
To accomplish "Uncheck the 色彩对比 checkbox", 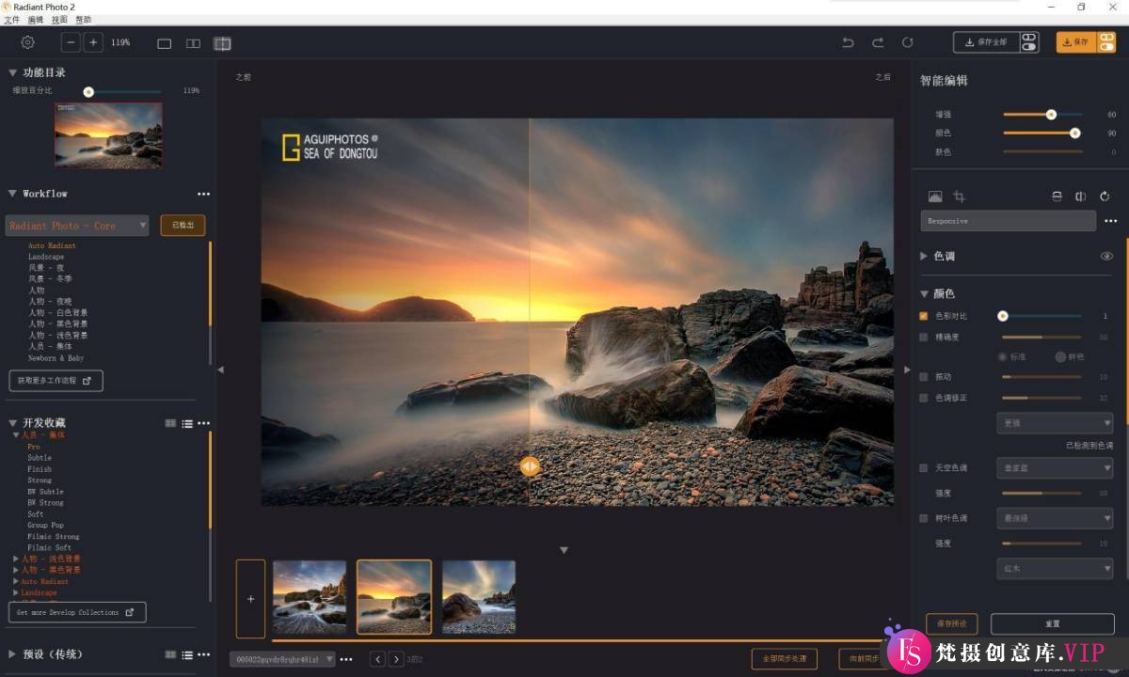I will (x=924, y=316).
